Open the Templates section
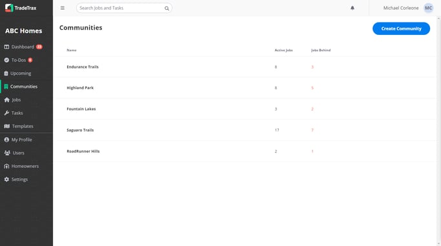The image size is (441, 246). 19,126
